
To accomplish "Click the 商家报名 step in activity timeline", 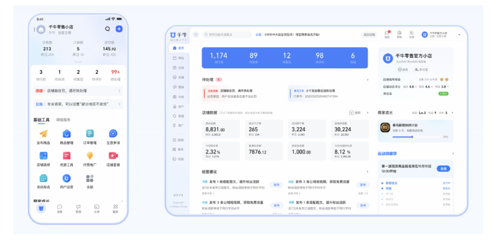I will [391, 183].
